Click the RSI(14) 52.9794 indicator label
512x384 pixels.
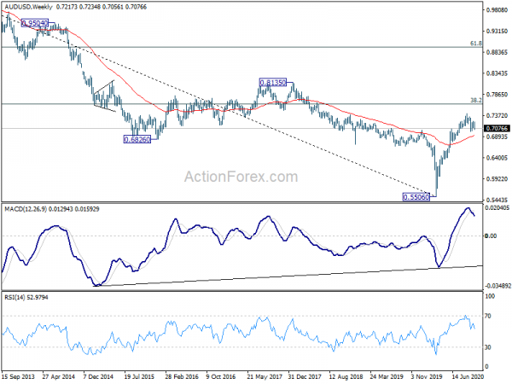[x=26, y=297]
